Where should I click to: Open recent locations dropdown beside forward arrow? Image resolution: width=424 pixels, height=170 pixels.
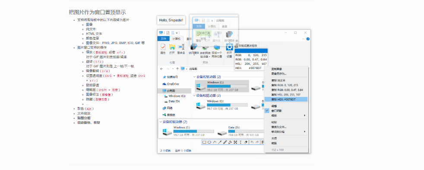173,69
